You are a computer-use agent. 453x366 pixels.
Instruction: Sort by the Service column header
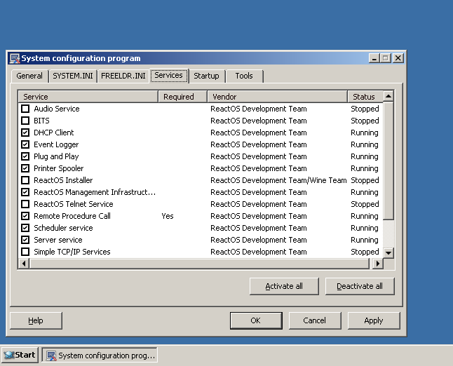pos(88,97)
